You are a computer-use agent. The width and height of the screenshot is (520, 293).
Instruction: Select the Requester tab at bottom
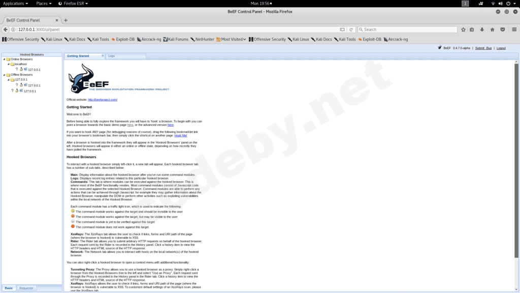coord(26,288)
